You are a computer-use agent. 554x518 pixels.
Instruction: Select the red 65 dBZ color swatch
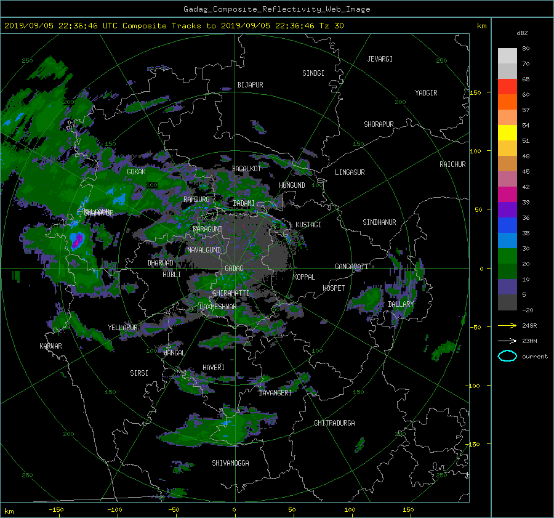507,86
